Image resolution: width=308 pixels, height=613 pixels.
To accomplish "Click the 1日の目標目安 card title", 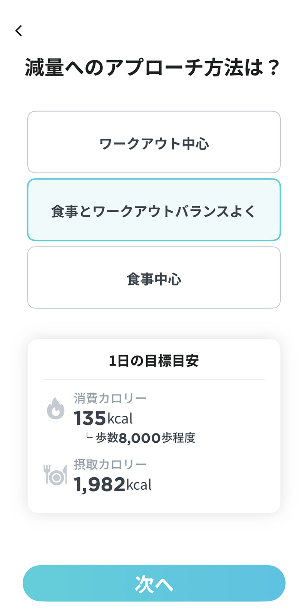I will 154,361.
